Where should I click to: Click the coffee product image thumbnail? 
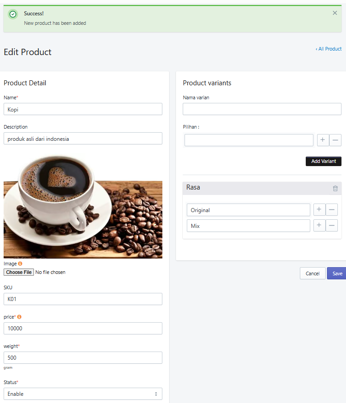click(83, 206)
